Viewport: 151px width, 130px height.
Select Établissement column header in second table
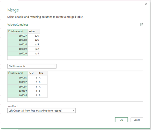(17, 73)
